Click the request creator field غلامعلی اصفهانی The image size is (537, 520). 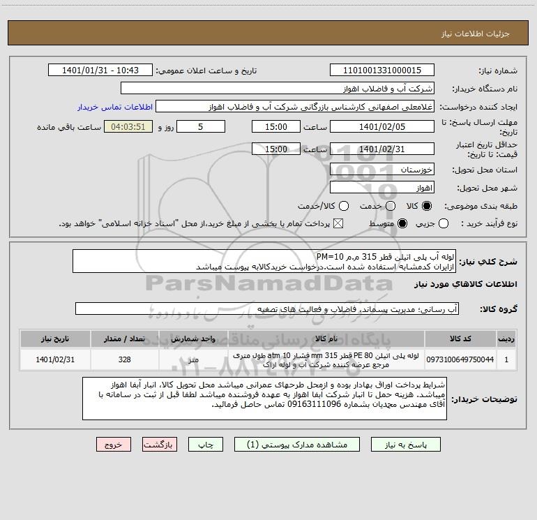(x=295, y=107)
